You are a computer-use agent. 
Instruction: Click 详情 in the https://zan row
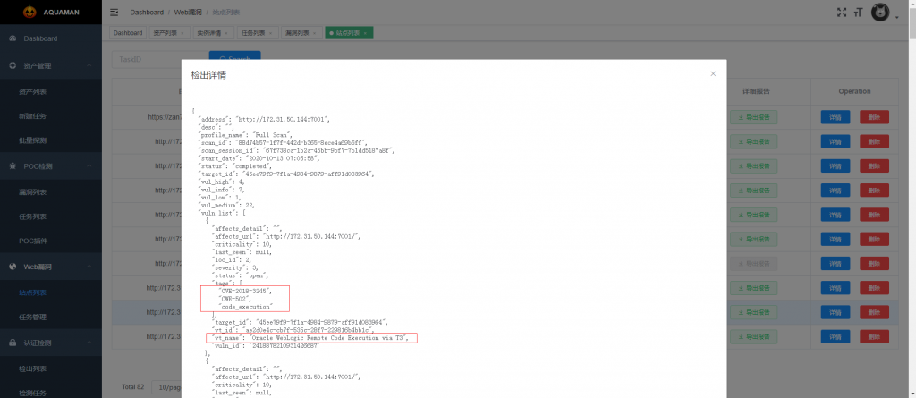[835, 117]
